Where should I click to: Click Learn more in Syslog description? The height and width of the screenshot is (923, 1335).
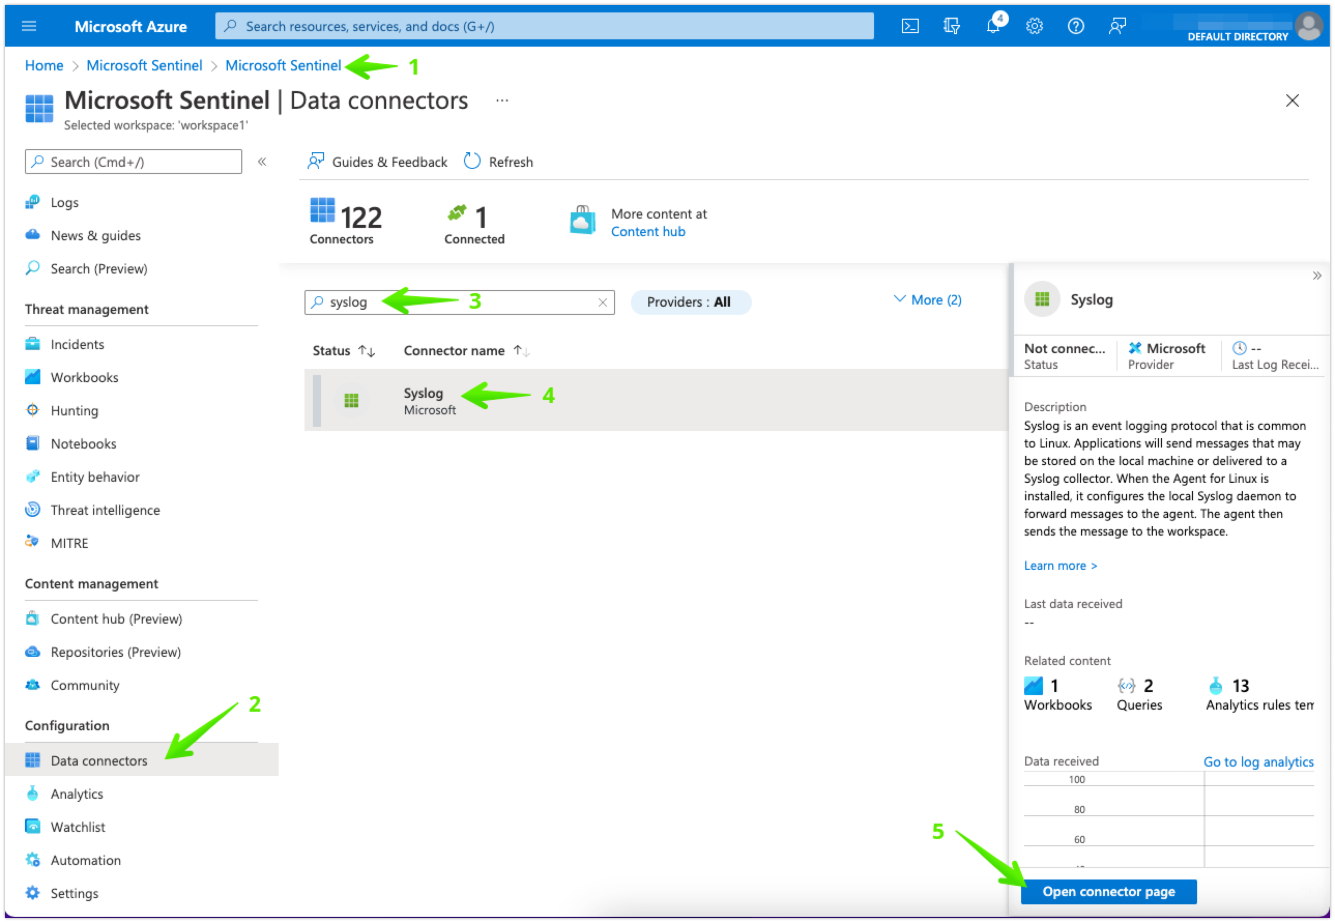[1061, 565]
